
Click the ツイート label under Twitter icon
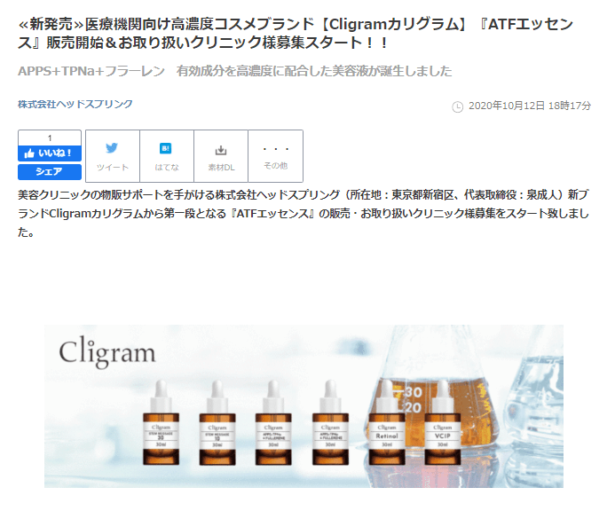coord(113,167)
